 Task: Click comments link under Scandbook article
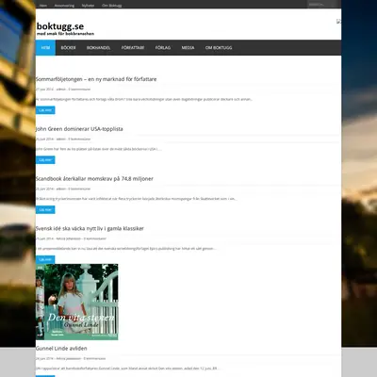tap(79, 188)
